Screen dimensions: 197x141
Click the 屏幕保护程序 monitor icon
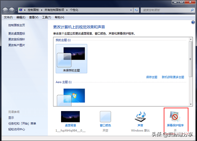coord(175,116)
